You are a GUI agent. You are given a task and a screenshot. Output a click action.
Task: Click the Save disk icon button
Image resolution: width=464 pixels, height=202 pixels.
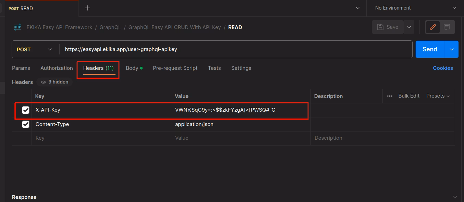(x=388, y=27)
